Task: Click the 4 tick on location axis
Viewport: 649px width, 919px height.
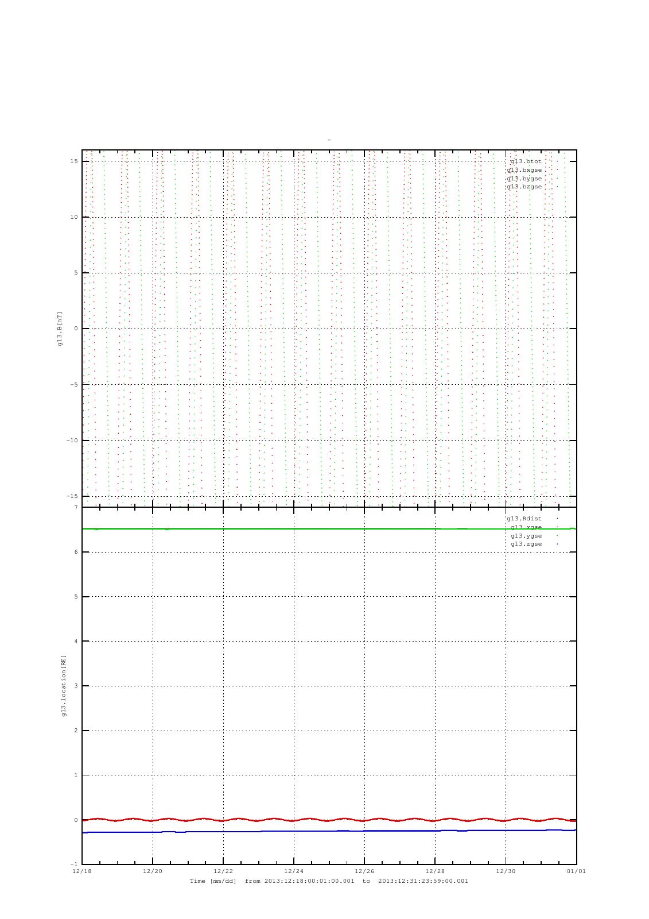Action: [x=76, y=642]
